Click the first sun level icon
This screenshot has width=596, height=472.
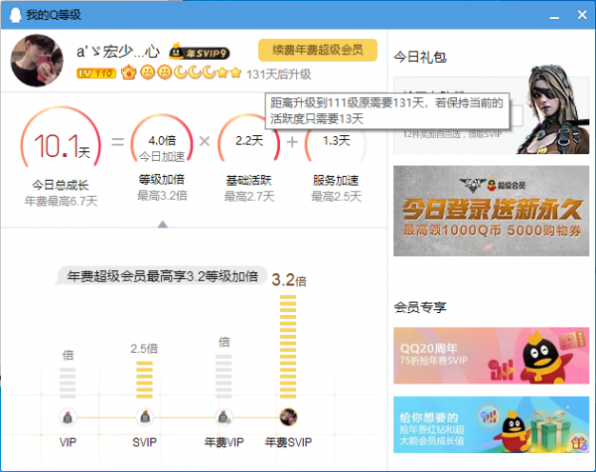coord(147,73)
